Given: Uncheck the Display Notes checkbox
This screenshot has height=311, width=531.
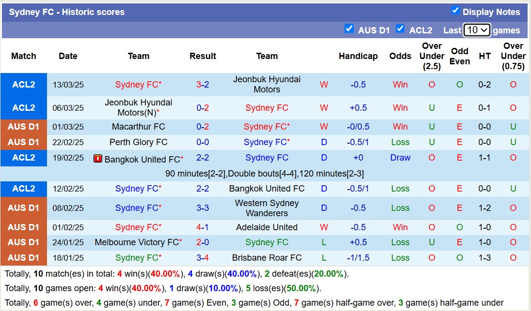Looking at the screenshot, I should (x=456, y=10).
